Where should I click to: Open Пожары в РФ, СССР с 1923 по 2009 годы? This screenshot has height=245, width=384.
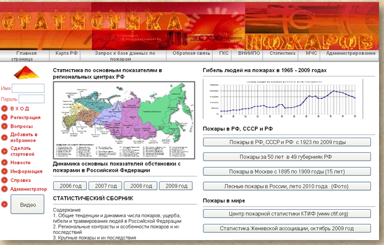click(287, 142)
